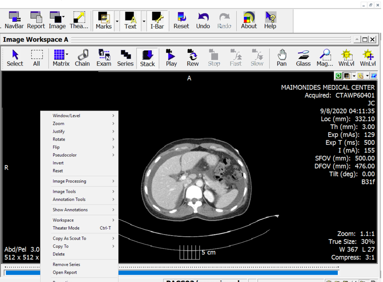Expand the Text tool dropdown arrow

[x=144, y=21]
